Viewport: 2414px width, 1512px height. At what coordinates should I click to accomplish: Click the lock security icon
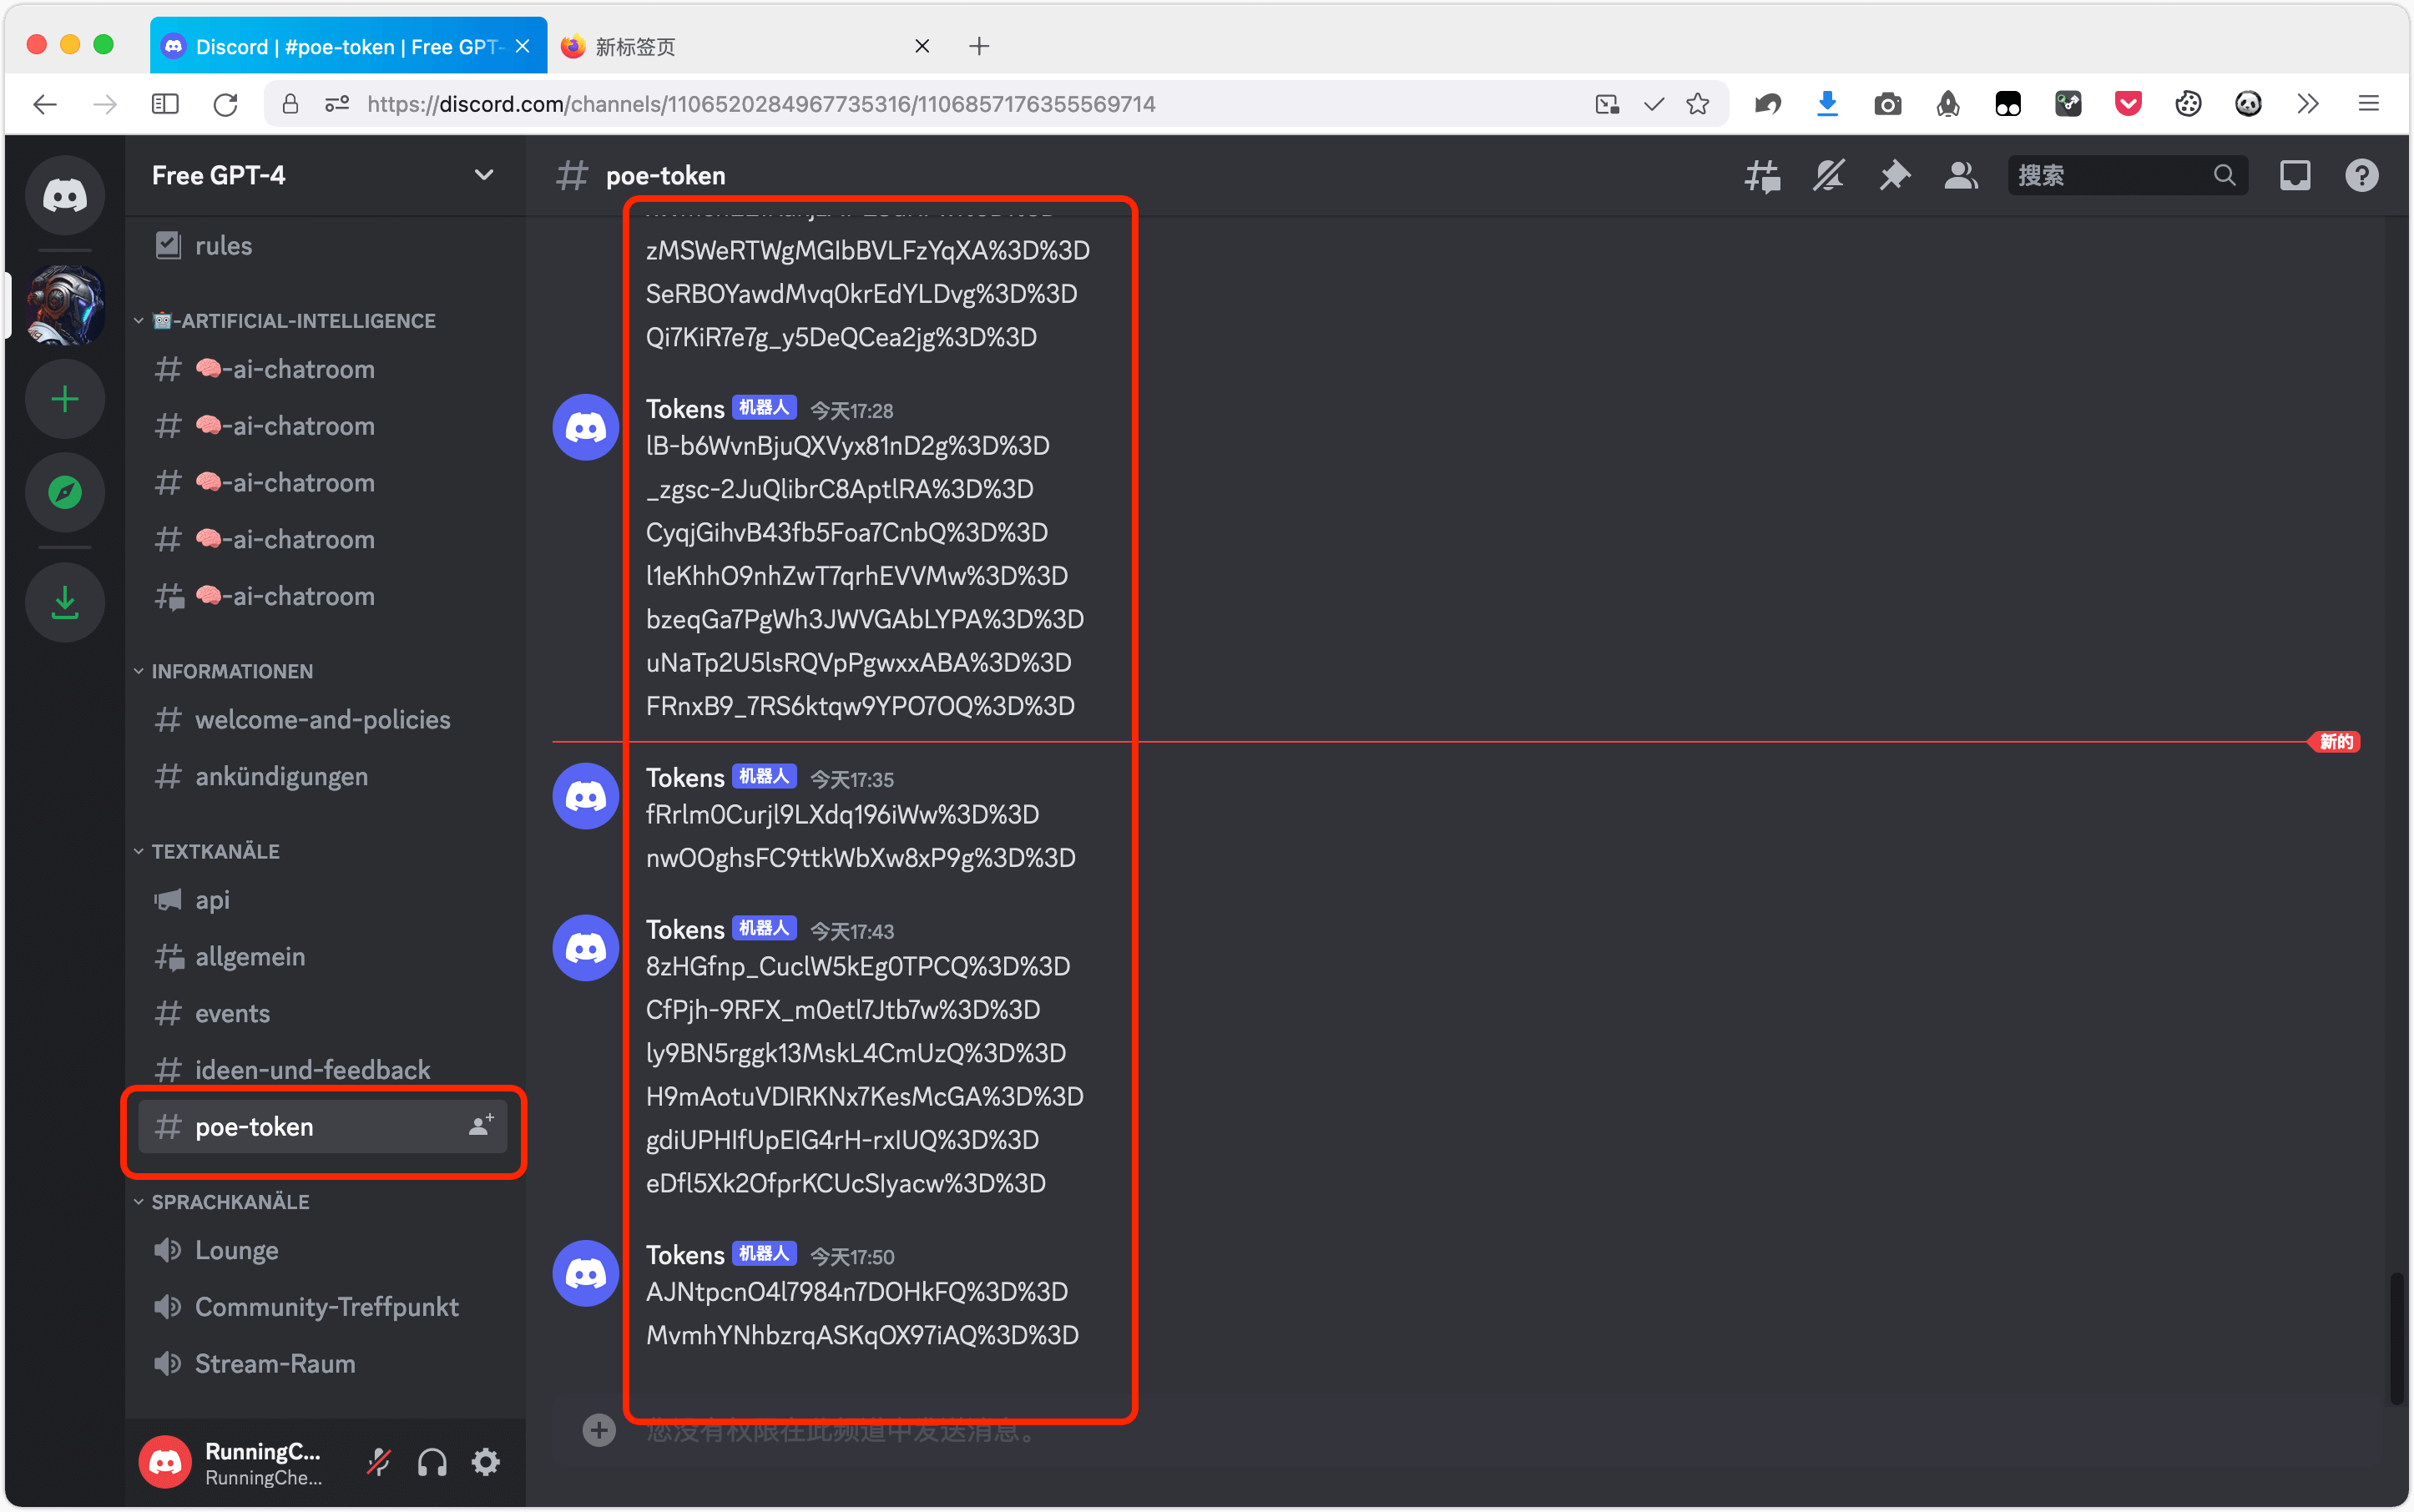tap(290, 104)
